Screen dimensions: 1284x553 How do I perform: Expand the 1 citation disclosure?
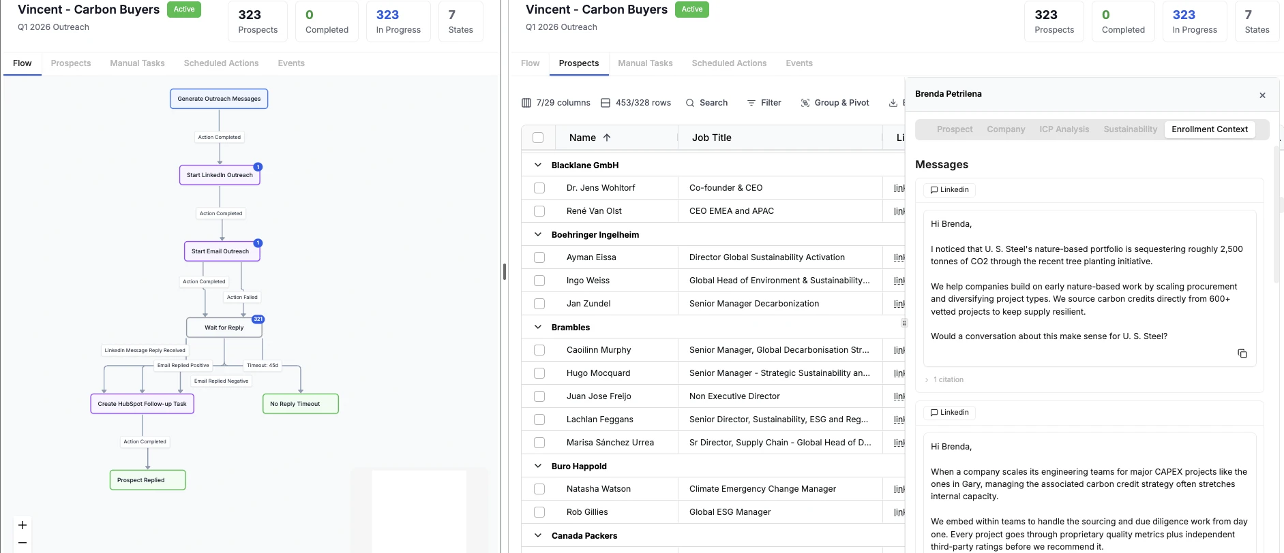tap(944, 380)
